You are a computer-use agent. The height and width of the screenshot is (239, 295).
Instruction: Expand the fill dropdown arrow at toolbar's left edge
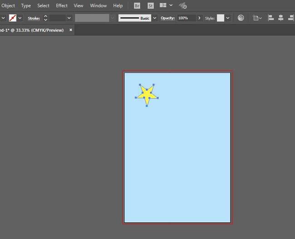[3, 18]
